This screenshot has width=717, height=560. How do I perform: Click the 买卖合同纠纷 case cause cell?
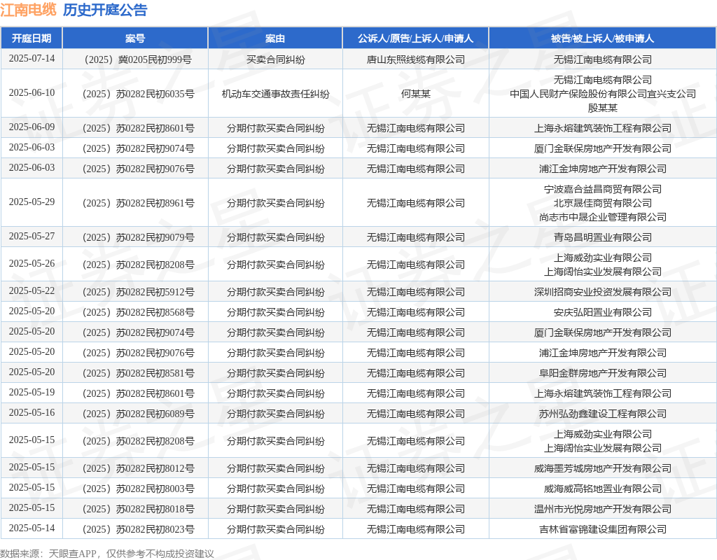(x=275, y=59)
